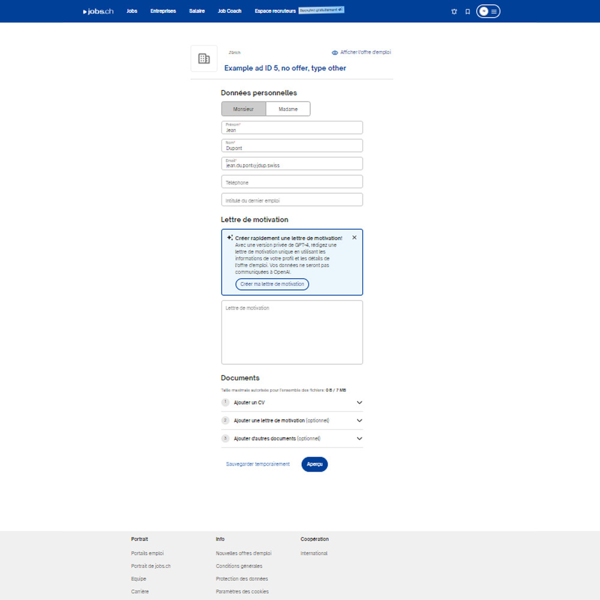Open Salaire in the top navigation
The height and width of the screenshot is (600, 600).
[x=197, y=11]
